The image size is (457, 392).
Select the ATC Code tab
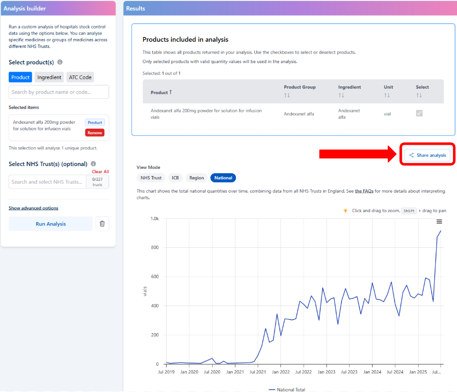tap(80, 77)
